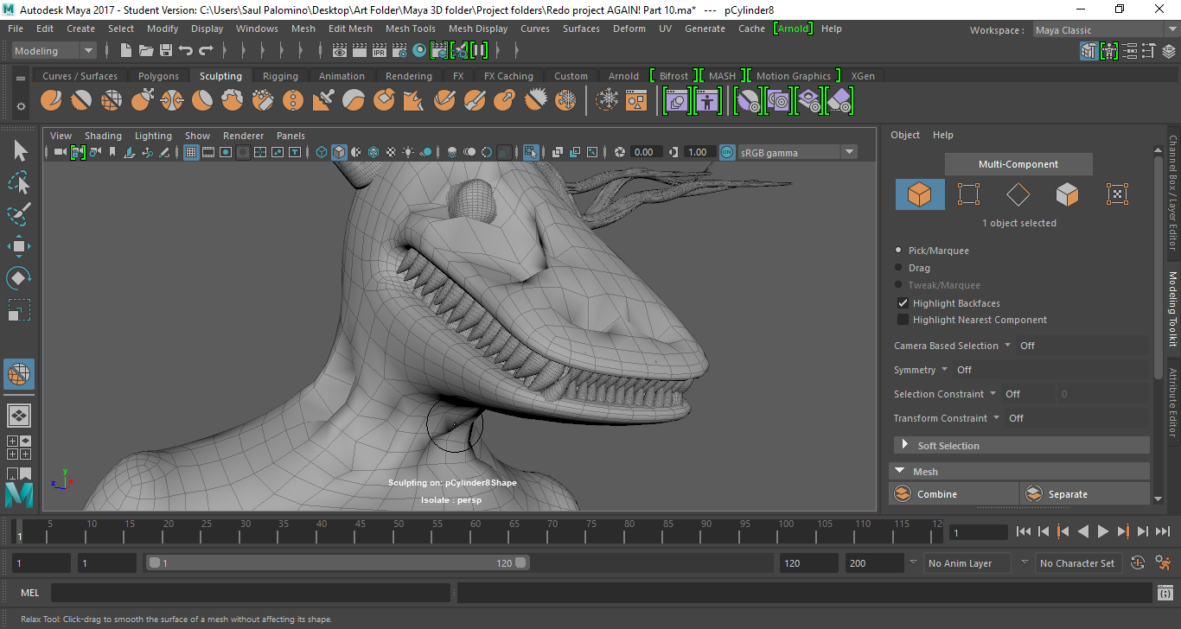Click the Combine mesh icon
The image size is (1181, 629).
click(x=903, y=494)
